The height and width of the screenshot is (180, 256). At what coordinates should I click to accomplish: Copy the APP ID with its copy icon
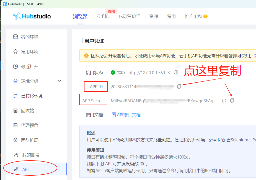point(179,86)
